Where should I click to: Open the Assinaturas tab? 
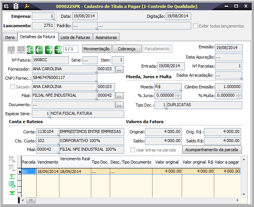point(106,37)
